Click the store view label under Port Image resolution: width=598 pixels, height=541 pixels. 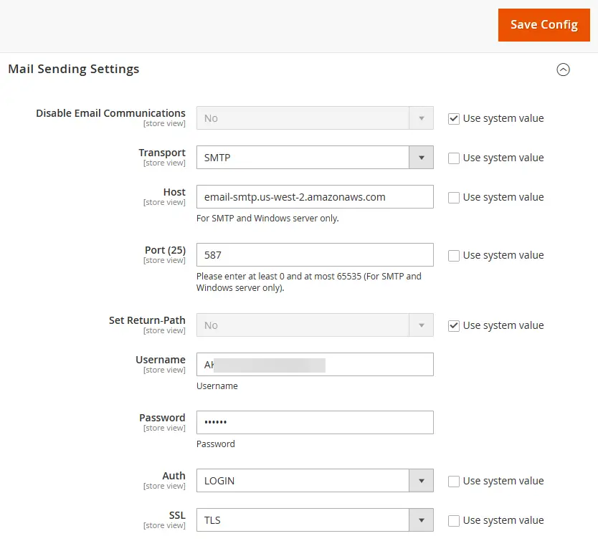[x=164, y=261]
